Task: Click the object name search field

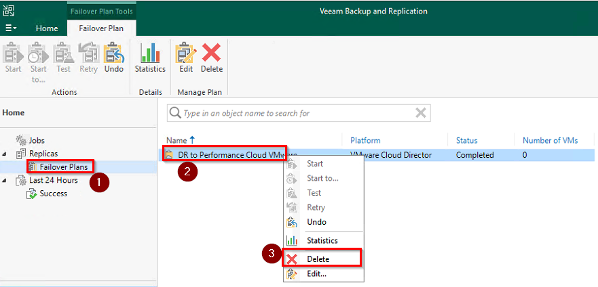Action: tap(297, 113)
